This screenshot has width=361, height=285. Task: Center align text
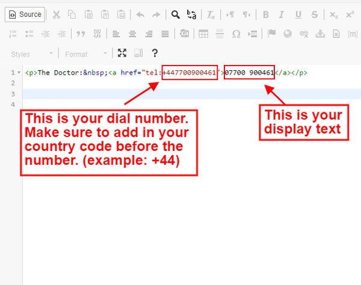click(x=132, y=34)
